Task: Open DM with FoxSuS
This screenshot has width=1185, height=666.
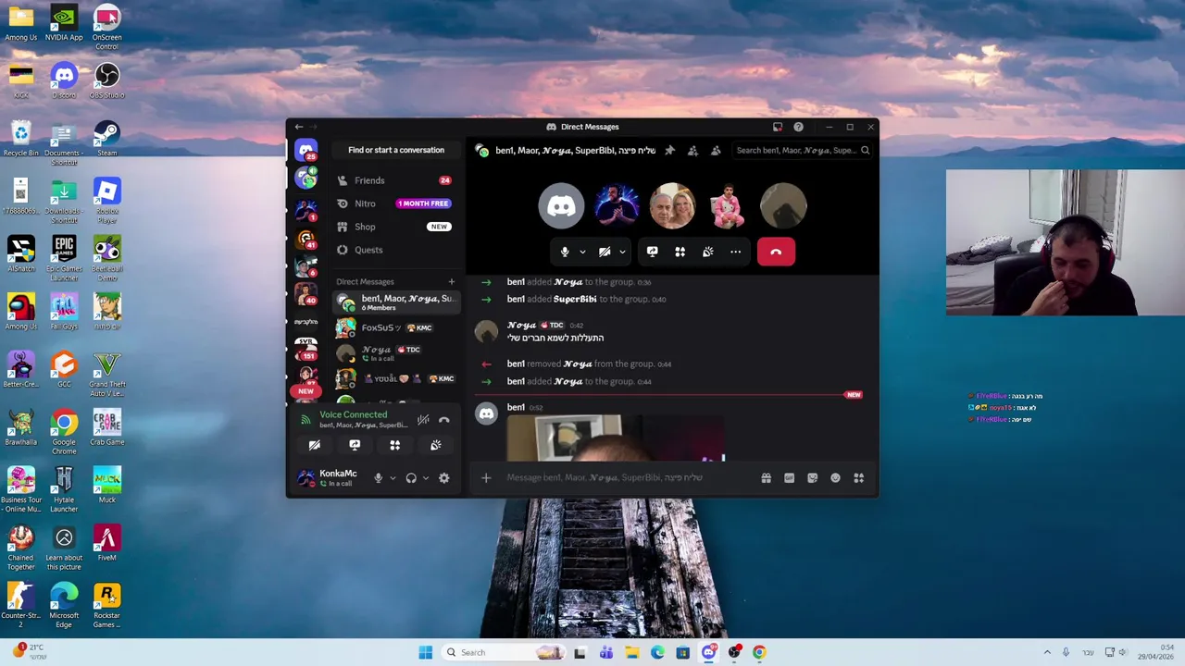Action: [395, 327]
